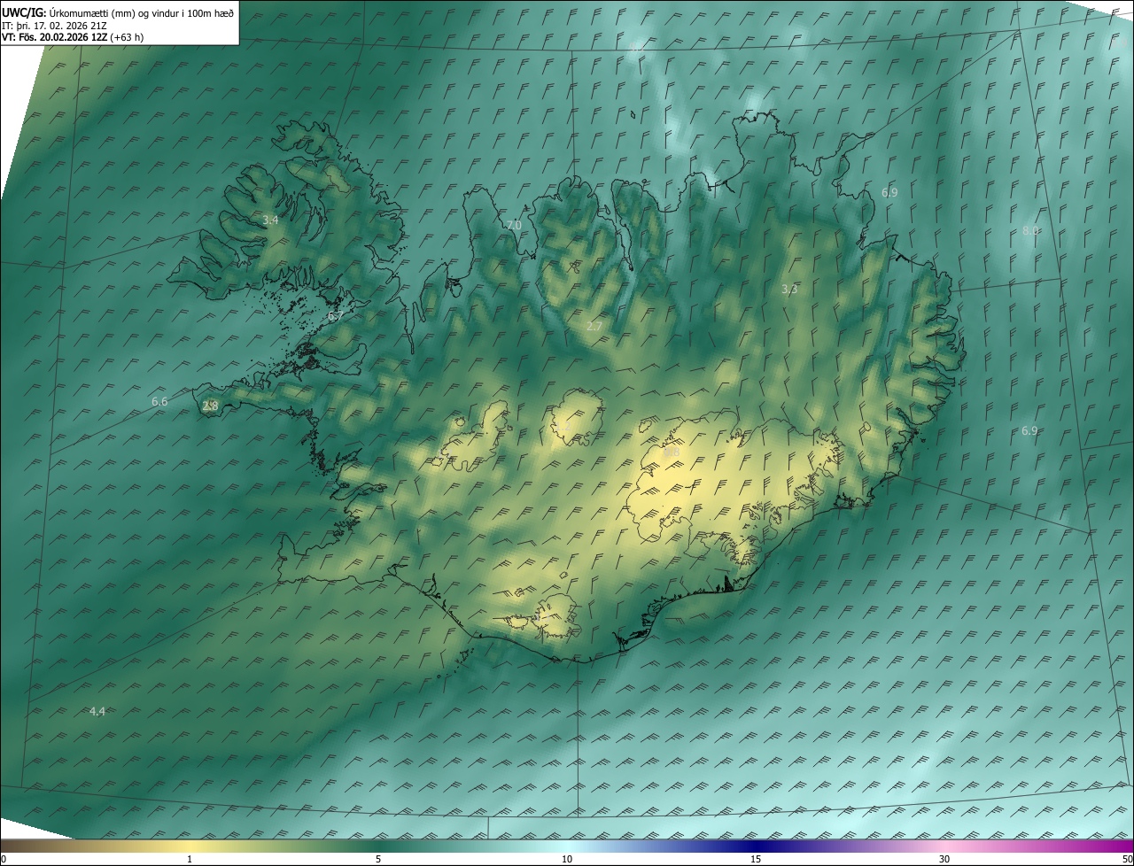Click the 1.2 value label on the glacier

(x=563, y=426)
